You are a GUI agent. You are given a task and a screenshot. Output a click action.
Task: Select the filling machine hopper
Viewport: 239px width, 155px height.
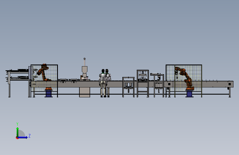click(x=85, y=70)
